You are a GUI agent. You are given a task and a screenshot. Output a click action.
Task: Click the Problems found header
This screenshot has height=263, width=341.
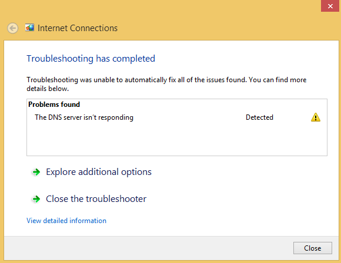tap(54, 104)
